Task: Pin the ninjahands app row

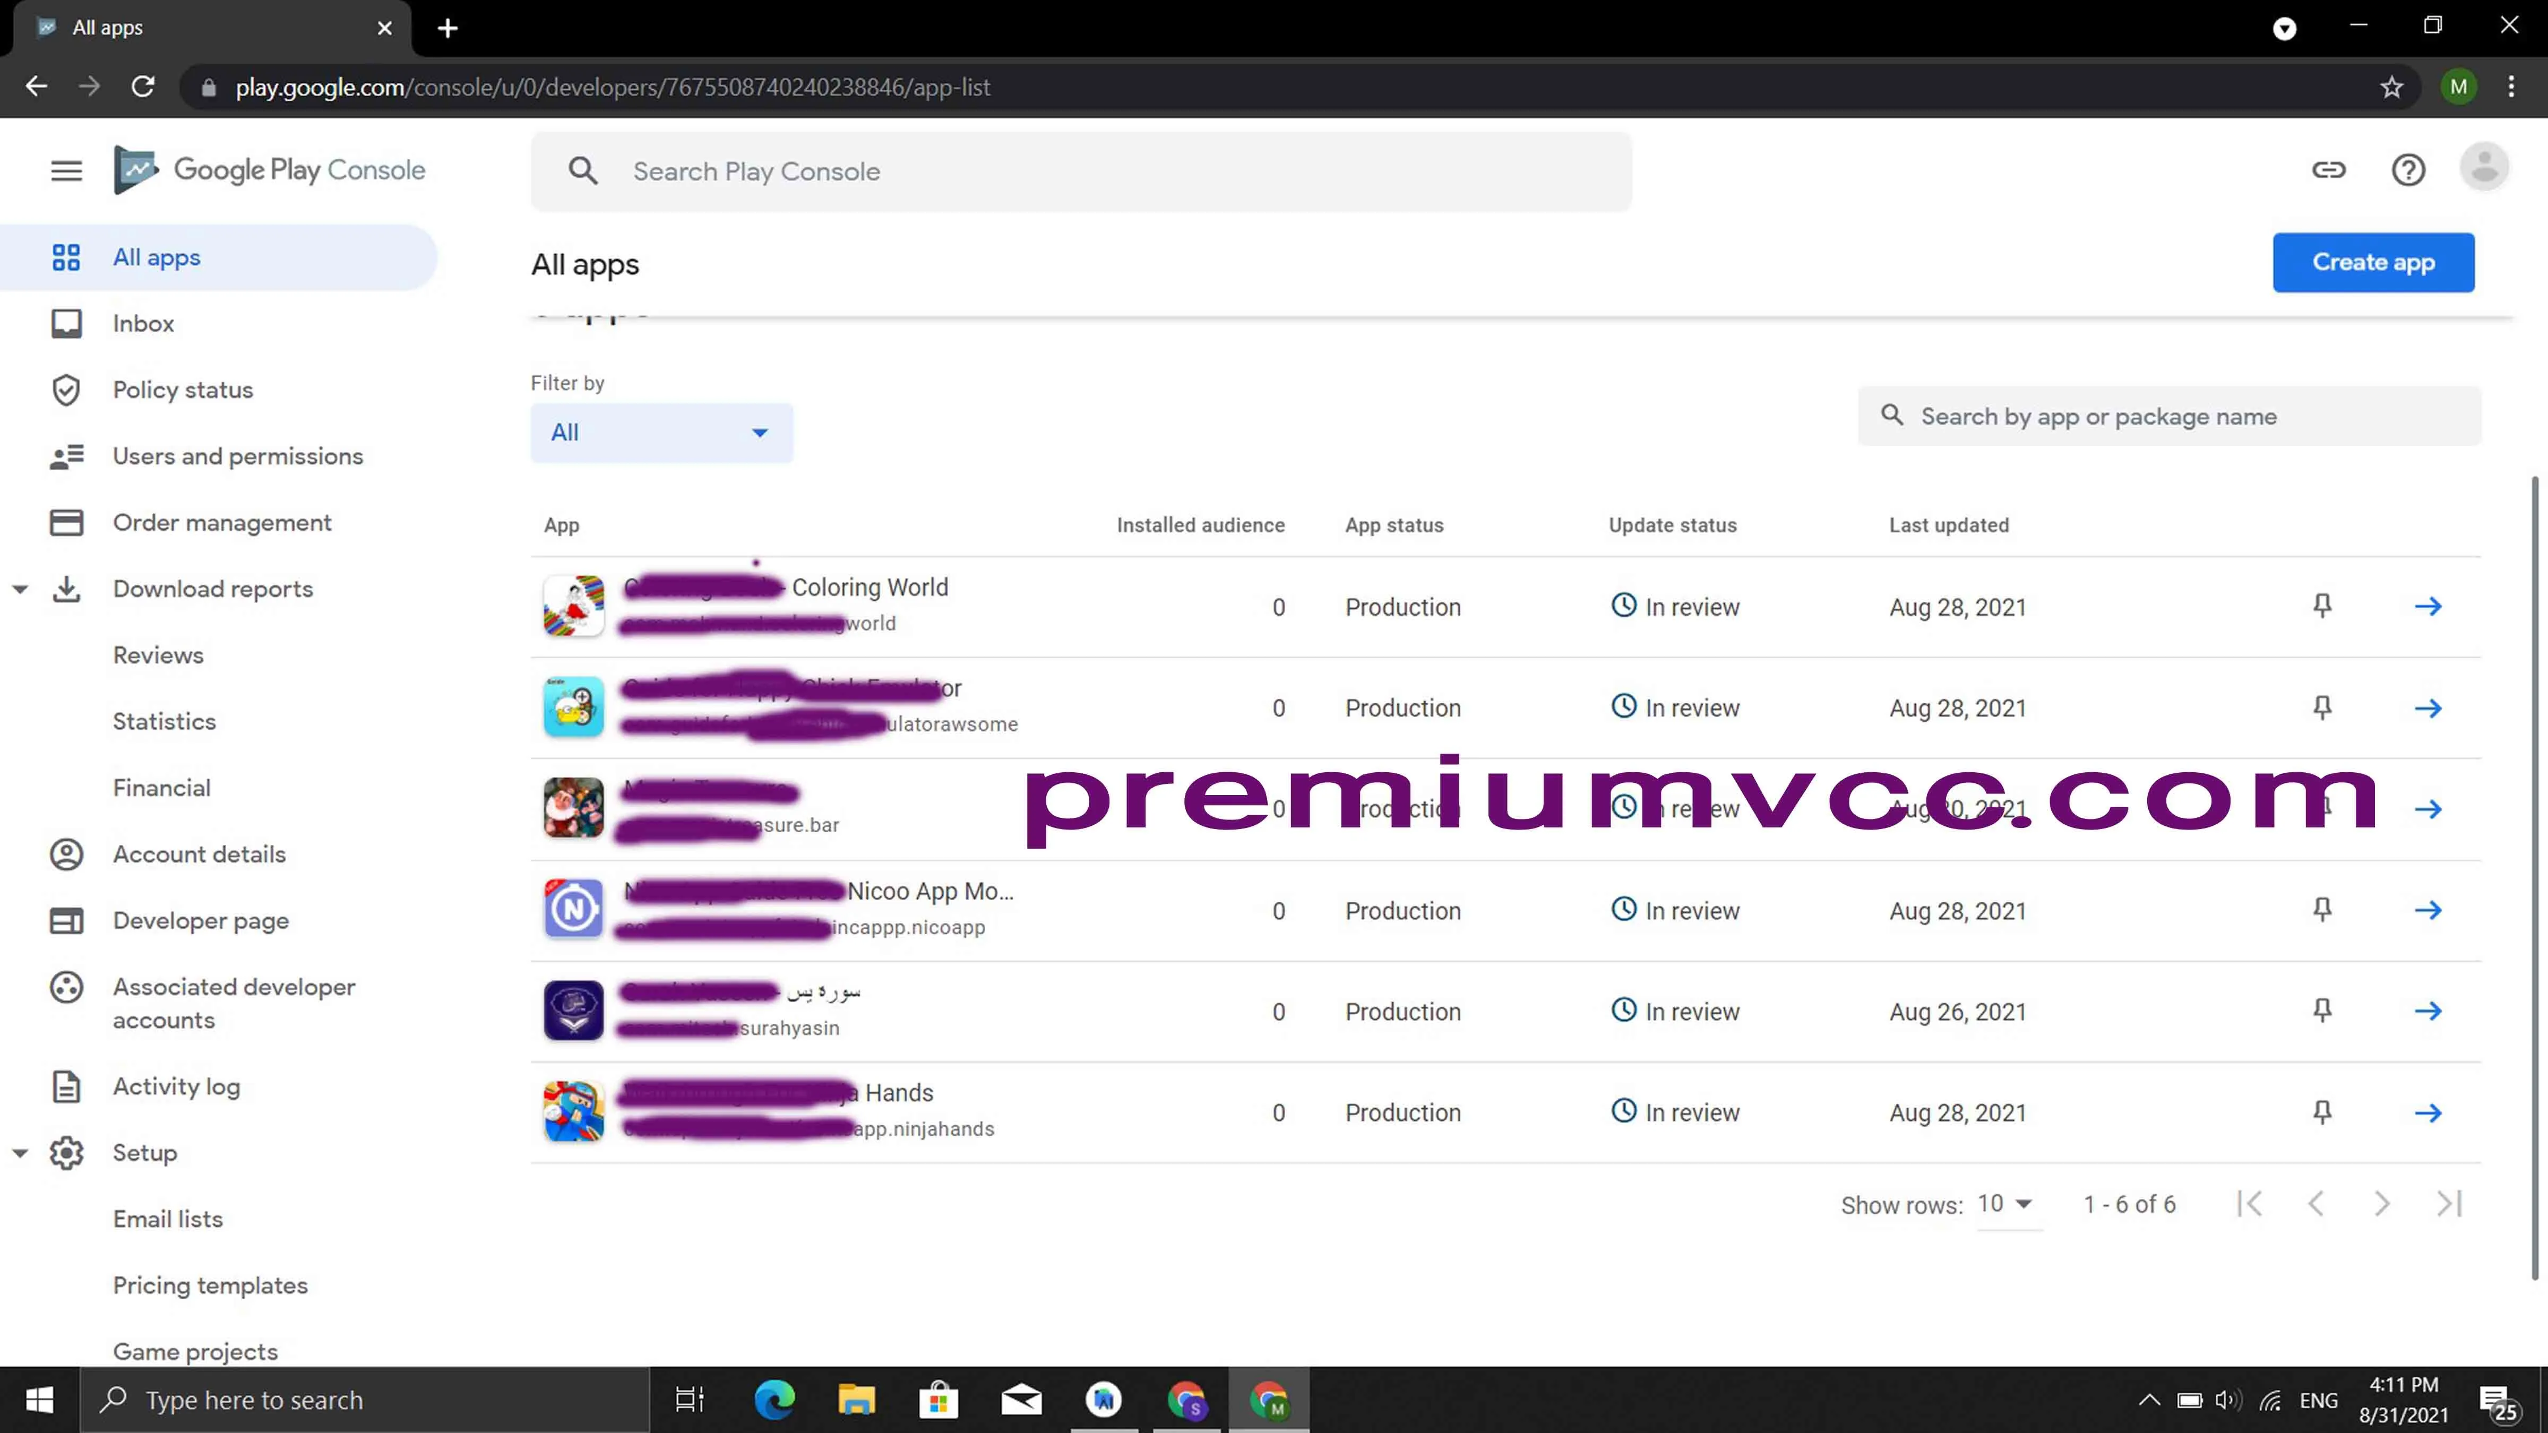Action: 2322,1111
